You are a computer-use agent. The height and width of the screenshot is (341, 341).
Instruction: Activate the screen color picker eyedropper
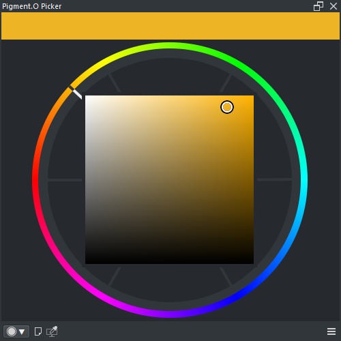52,331
